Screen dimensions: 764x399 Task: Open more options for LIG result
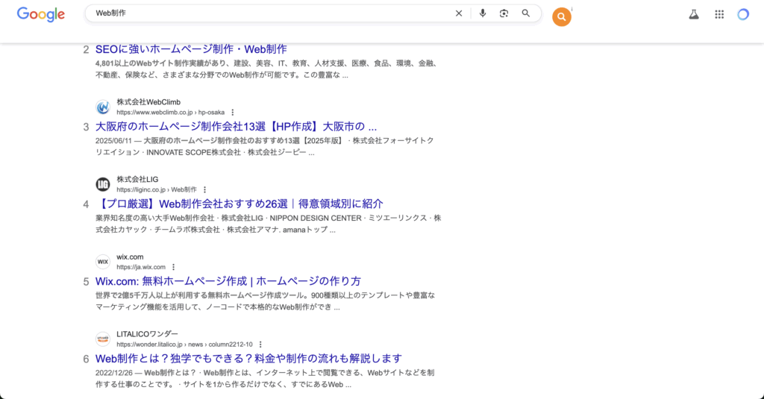[x=204, y=189]
